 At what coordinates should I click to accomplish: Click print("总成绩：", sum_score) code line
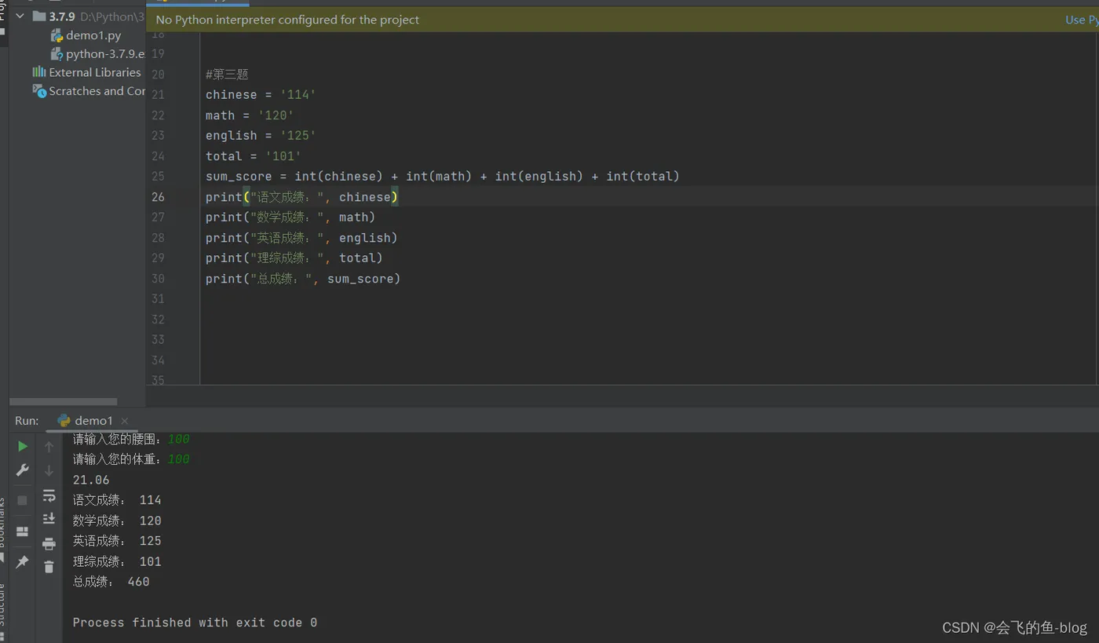pos(303,279)
